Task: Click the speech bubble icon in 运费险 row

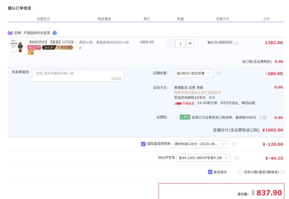Action: point(261,117)
